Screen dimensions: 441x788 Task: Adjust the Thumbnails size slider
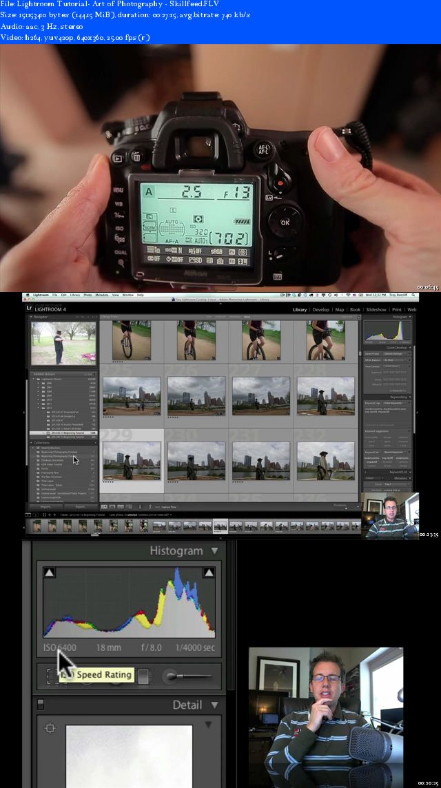[346, 508]
